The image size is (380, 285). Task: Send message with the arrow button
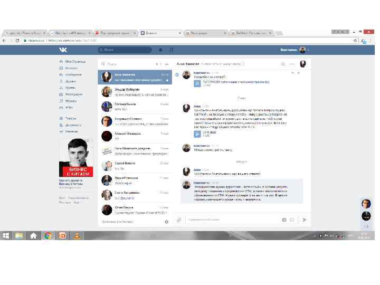305,220
